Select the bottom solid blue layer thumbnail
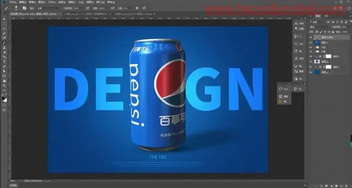The height and width of the screenshot is (188, 352). point(317,72)
